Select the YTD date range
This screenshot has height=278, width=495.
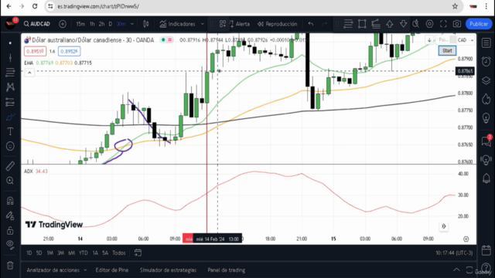[x=83, y=253]
